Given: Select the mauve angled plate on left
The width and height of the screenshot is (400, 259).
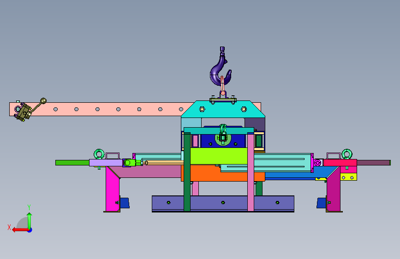Looking at the screenshot, I should click(148, 172).
